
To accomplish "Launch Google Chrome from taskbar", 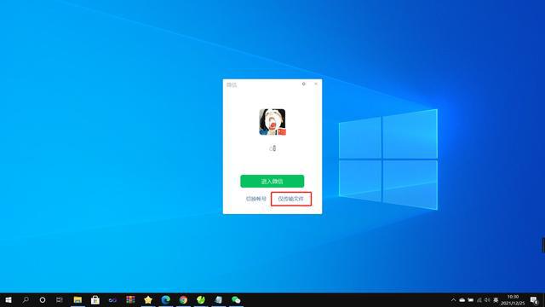I will (x=184, y=300).
